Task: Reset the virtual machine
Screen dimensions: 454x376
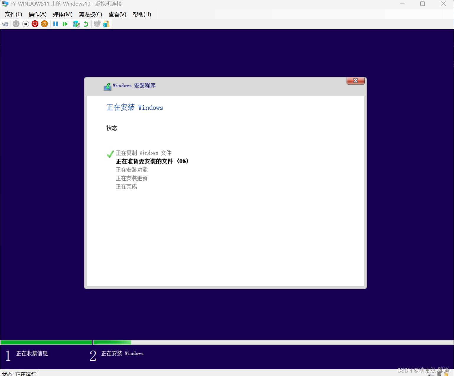Action: [65, 24]
